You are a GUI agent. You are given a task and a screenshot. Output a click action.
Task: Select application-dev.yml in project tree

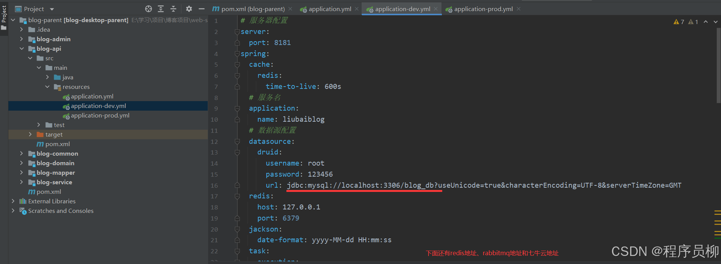coord(108,106)
